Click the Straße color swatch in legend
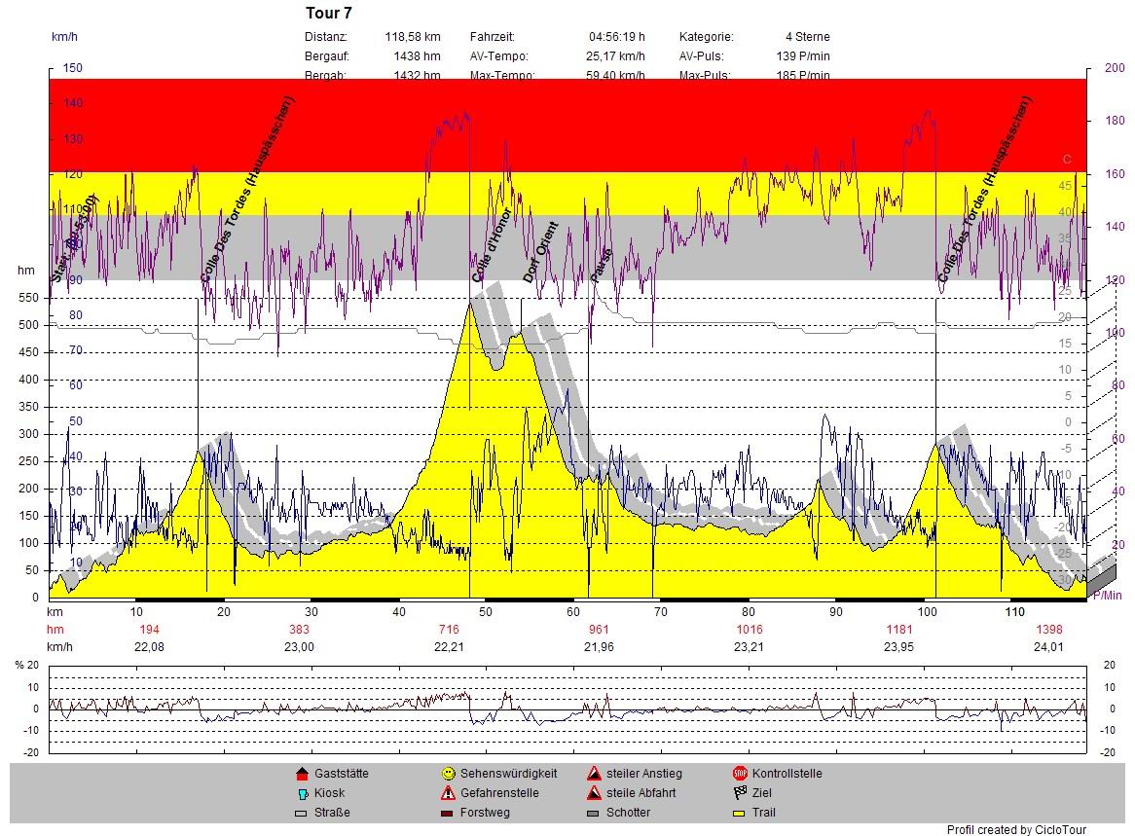 pyautogui.click(x=301, y=813)
